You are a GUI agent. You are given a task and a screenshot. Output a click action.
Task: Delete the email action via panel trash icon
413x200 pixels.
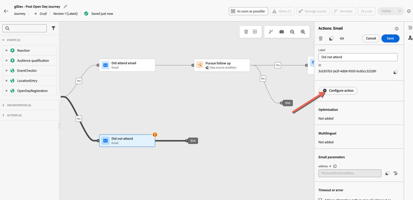[321, 39]
